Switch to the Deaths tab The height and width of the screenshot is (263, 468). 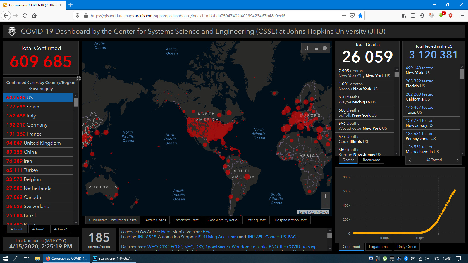point(348,160)
